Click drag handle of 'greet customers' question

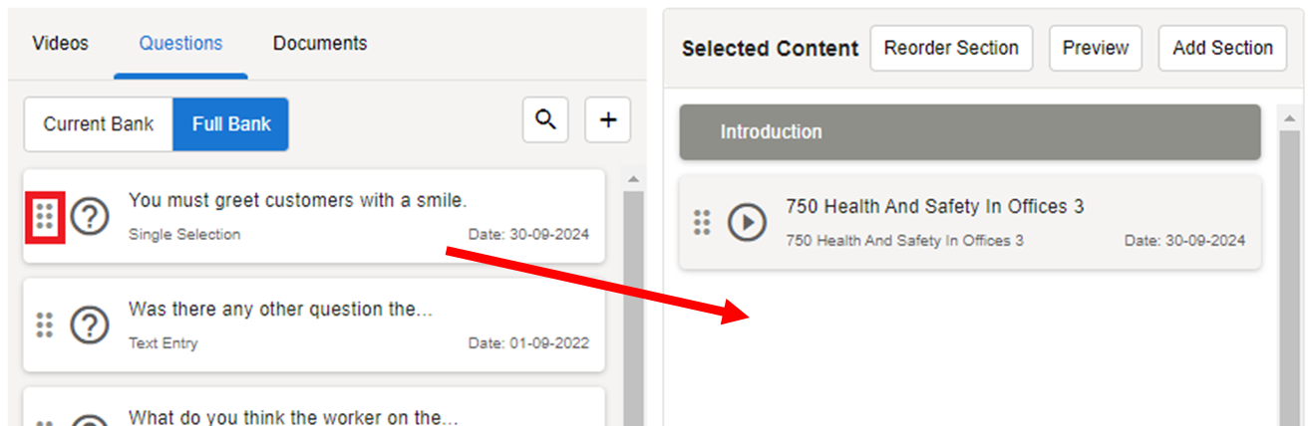(x=45, y=216)
